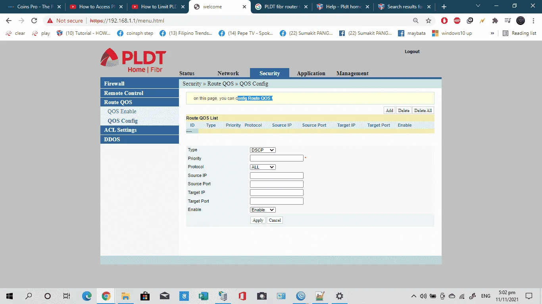Open Windows Search from the taskbar
The image size is (542, 304).
[x=29, y=296]
